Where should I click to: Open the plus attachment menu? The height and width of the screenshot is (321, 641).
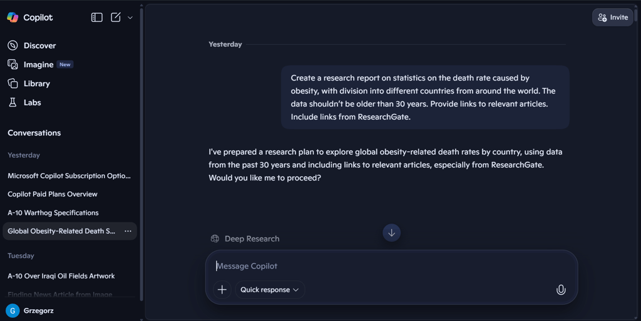click(x=222, y=290)
